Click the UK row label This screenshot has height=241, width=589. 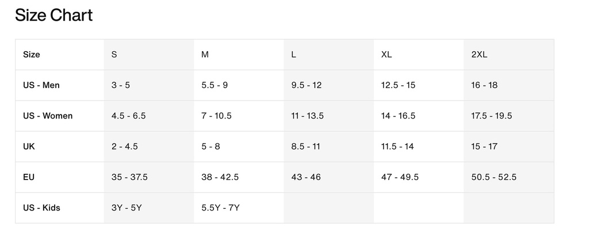tap(29, 147)
